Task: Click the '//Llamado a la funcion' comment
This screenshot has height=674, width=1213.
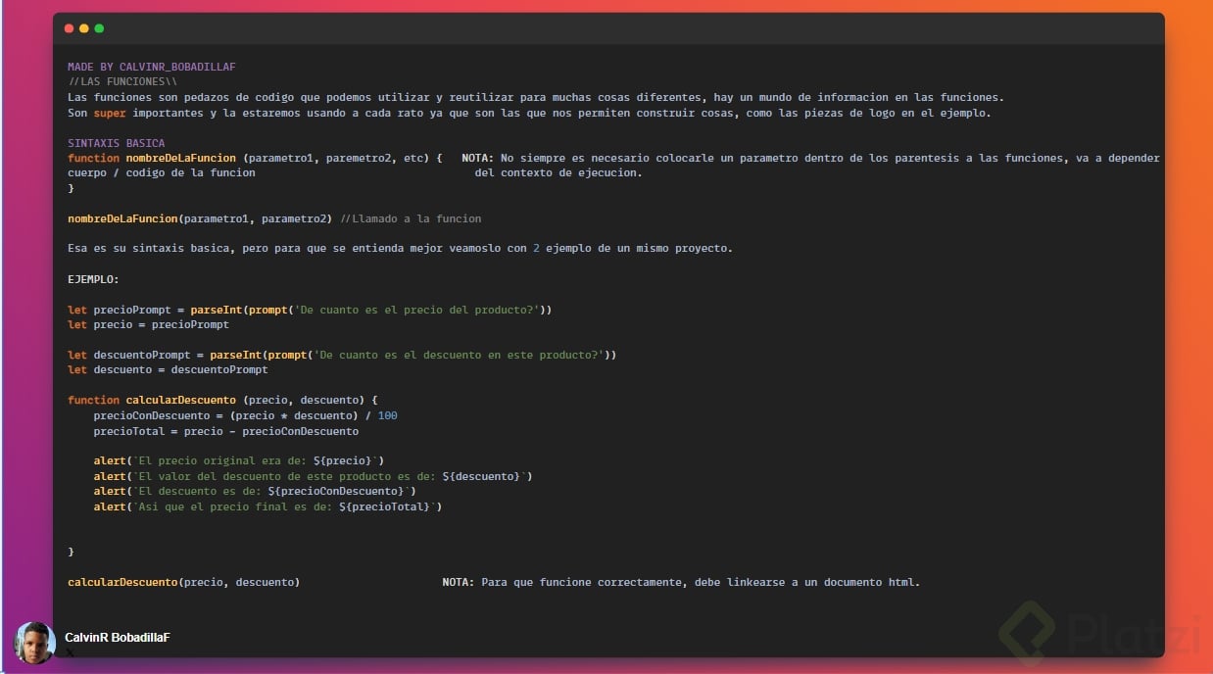Action: [x=411, y=218]
